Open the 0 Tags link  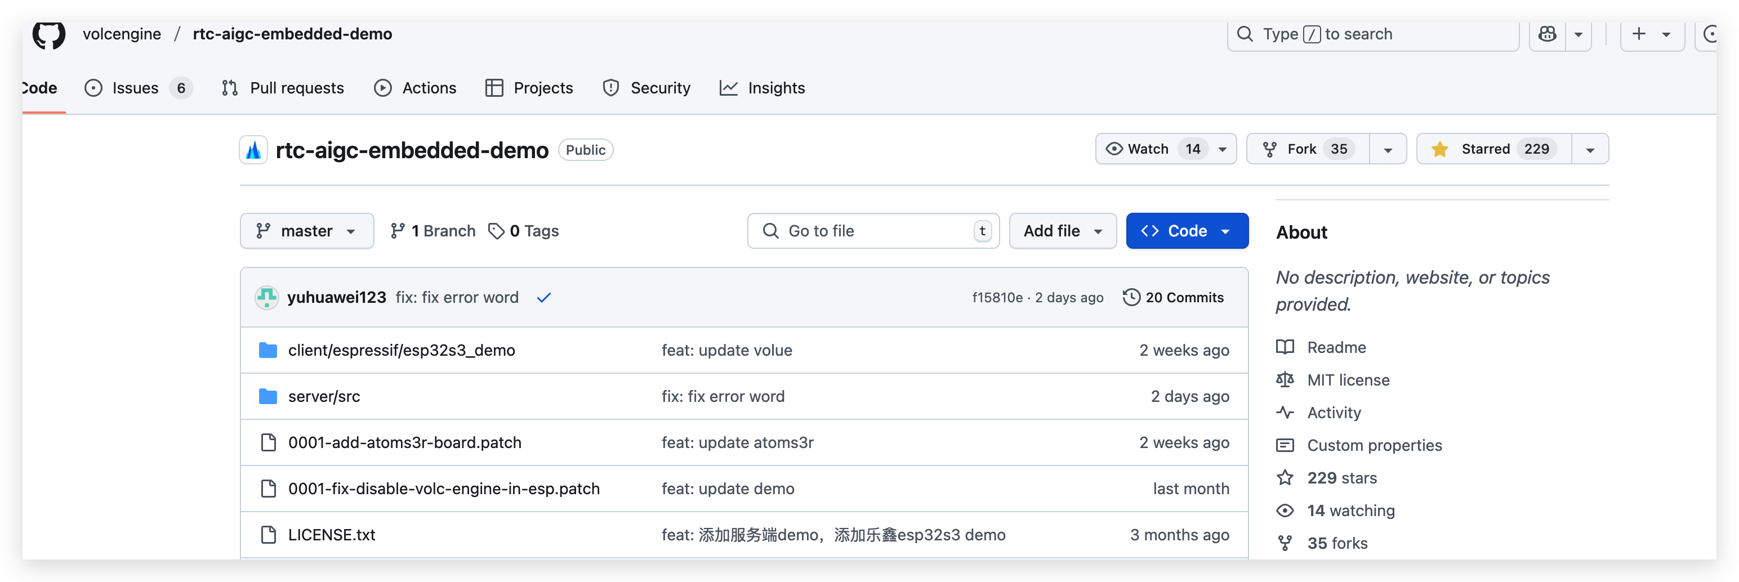pos(524,231)
